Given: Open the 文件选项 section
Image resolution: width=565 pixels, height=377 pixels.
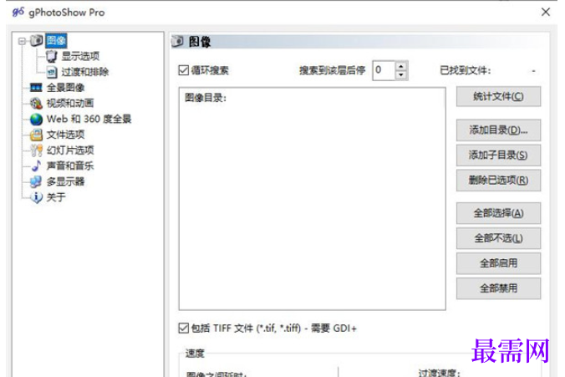Looking at the screenshot, I should tap(65, 135).
